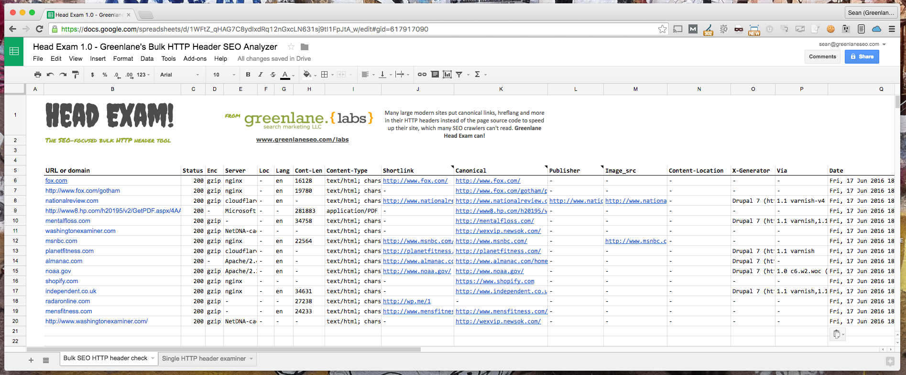Open the all sheets list icon
Screen dimensions: 906x375
click(x=46, y=360)
